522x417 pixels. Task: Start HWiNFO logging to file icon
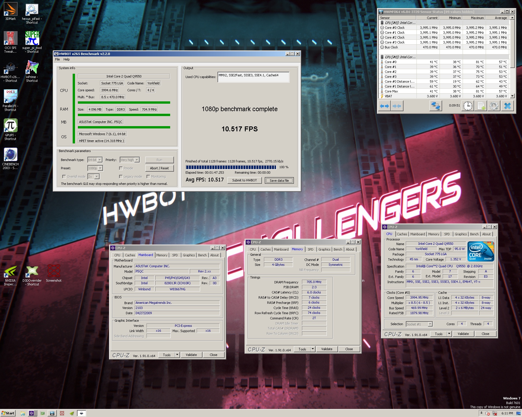481,106
